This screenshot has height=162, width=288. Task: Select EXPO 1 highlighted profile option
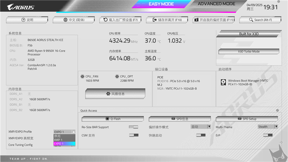pyautogui.click(x=64, y=144)
